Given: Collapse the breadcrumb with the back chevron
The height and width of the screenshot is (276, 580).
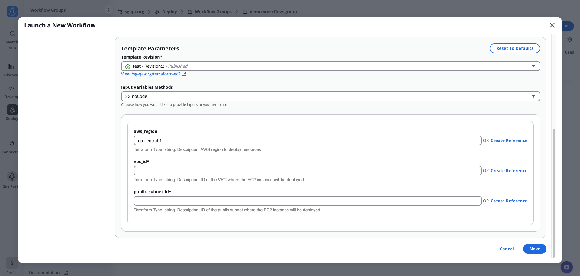Looking at the screenshot, I should pos(109,9).
